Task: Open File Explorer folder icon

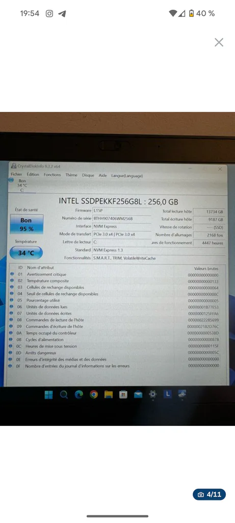Action: coord(109,395)
